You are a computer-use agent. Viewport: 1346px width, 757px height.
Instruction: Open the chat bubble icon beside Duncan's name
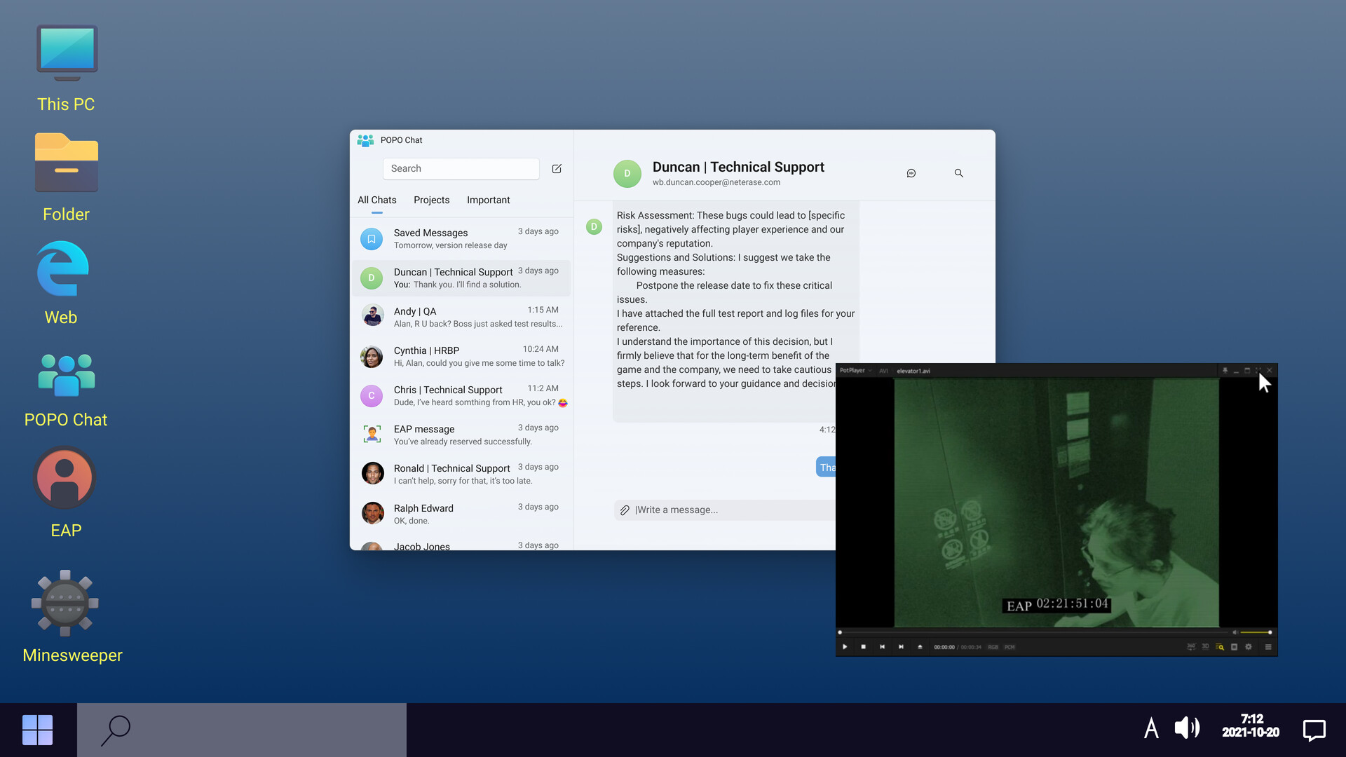point(911,173)
